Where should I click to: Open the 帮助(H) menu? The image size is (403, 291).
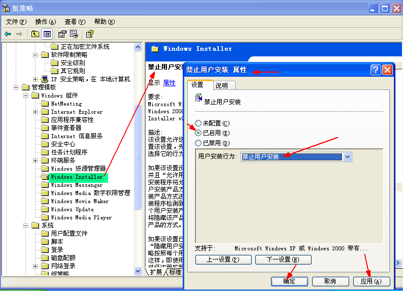[105, 22]
